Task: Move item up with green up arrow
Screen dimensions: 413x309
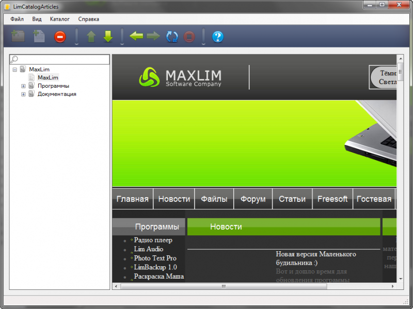Action: tap(91, 37)
